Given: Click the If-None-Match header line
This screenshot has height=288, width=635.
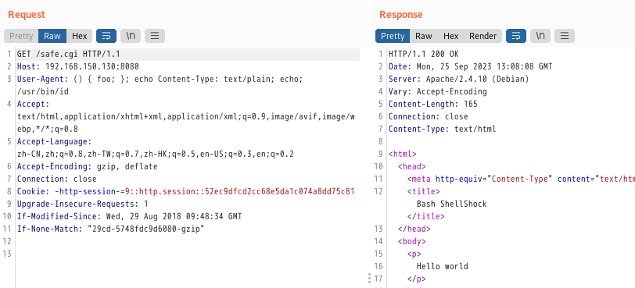Looking at the screenshot, I should (x=110, y=229).
